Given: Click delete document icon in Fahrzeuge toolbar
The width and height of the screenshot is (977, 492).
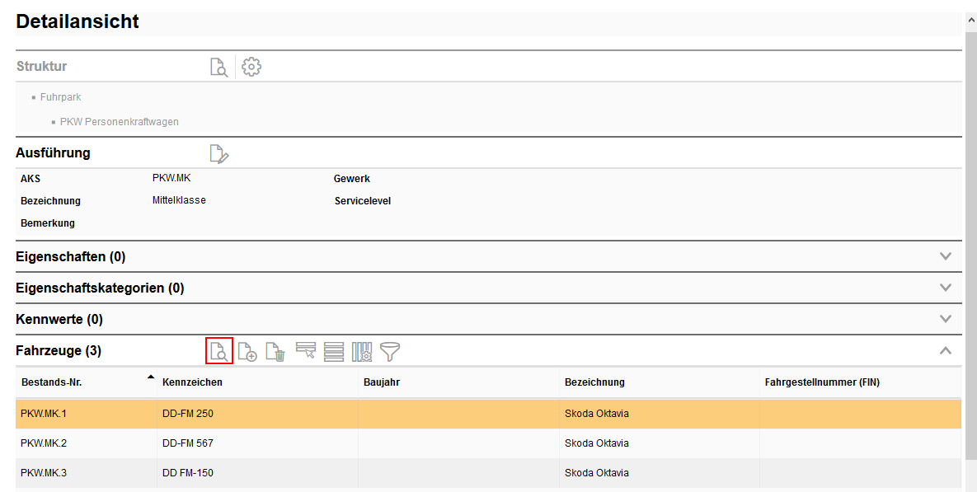Looking at the screenshot, I should (x=275, y=352).
